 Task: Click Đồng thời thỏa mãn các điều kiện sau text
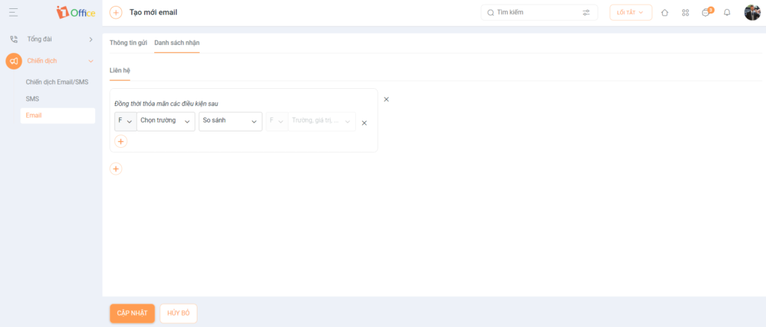tap(166, 104)
